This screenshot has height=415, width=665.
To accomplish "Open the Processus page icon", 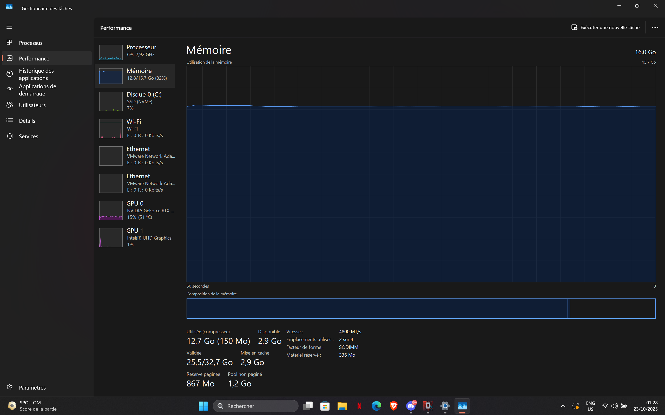I will point(10,43).
